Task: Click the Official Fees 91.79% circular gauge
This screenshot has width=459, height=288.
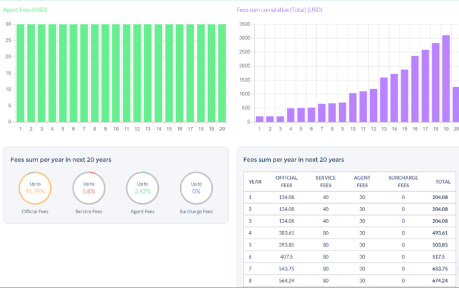Action: 35,188
